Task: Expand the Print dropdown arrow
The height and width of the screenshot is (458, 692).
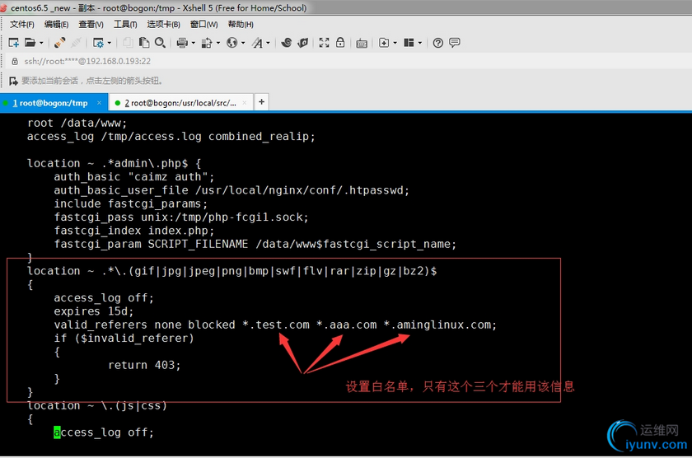Action: click(x=193, y=43)
